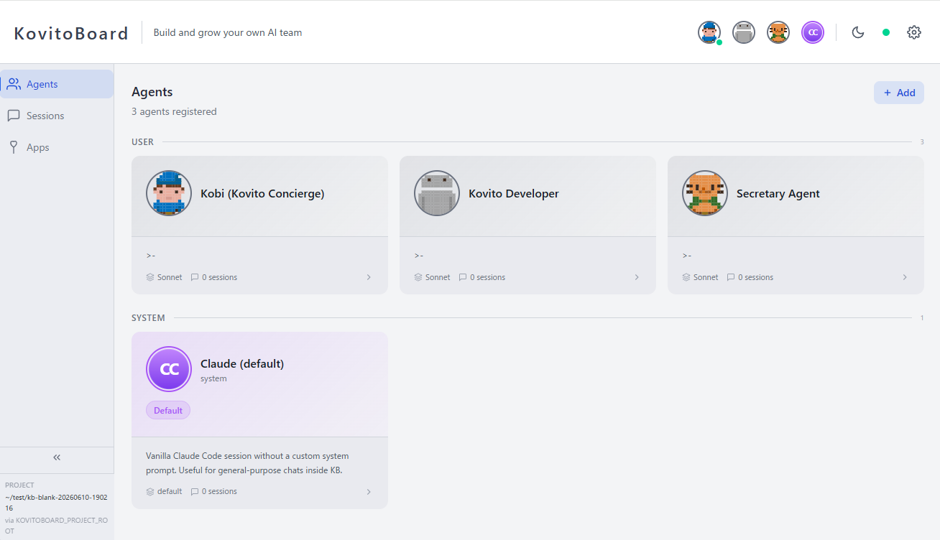Click Kovito Developer card avatar
940x540 pixels.
pos(437,193)
